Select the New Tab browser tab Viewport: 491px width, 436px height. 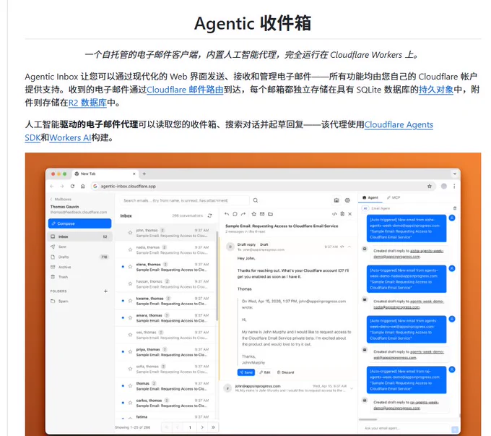[105, 174]
